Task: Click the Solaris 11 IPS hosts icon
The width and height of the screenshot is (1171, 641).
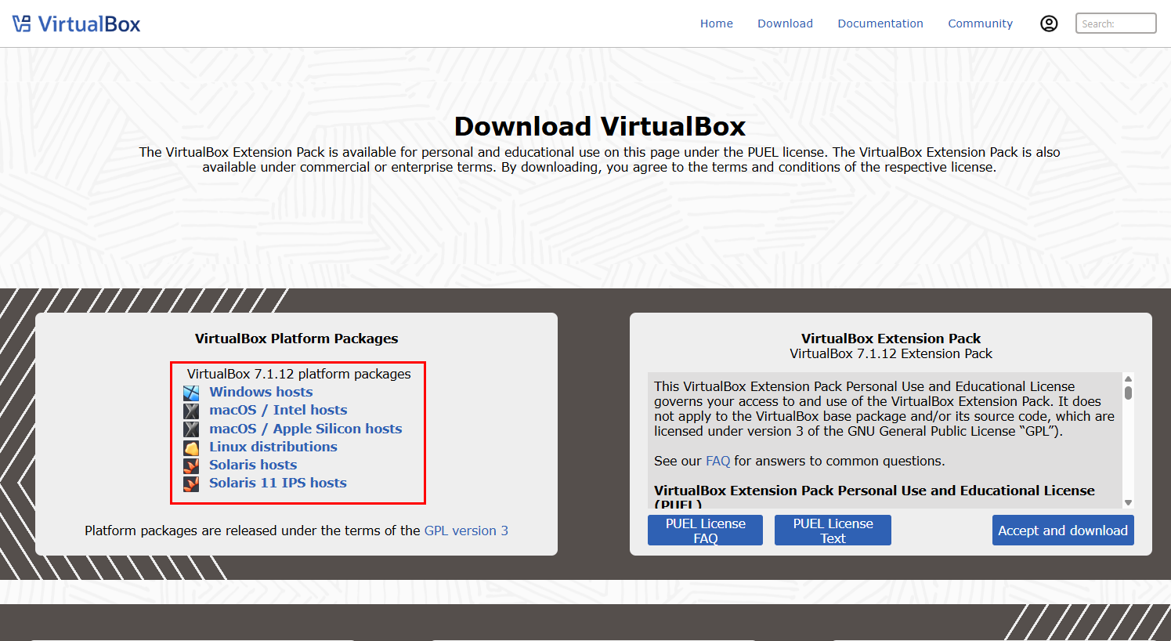Action: click(x=191, y=483)
